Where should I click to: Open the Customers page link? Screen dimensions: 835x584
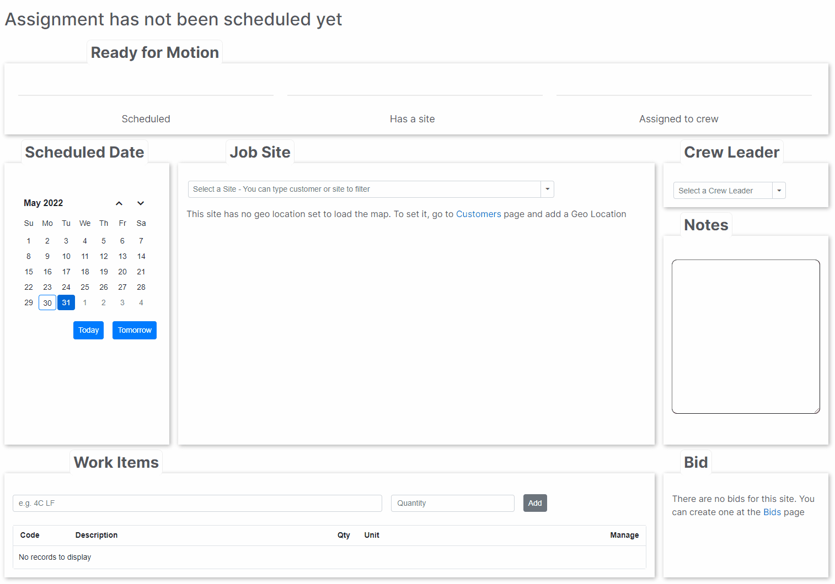(x=478, y=214)
